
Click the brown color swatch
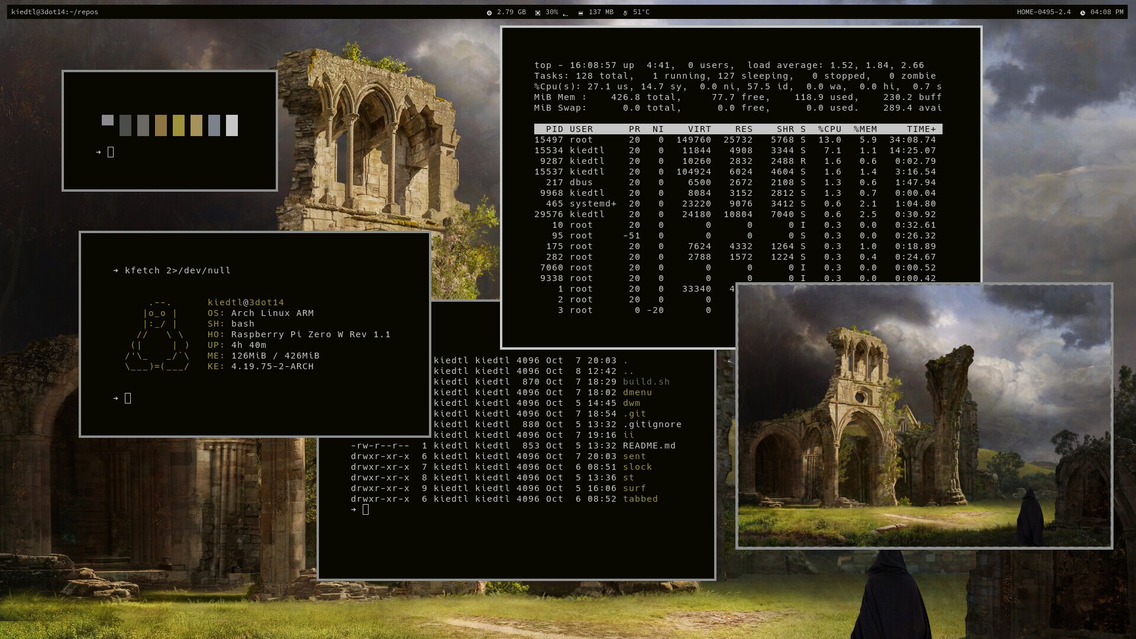coord(161,125)
